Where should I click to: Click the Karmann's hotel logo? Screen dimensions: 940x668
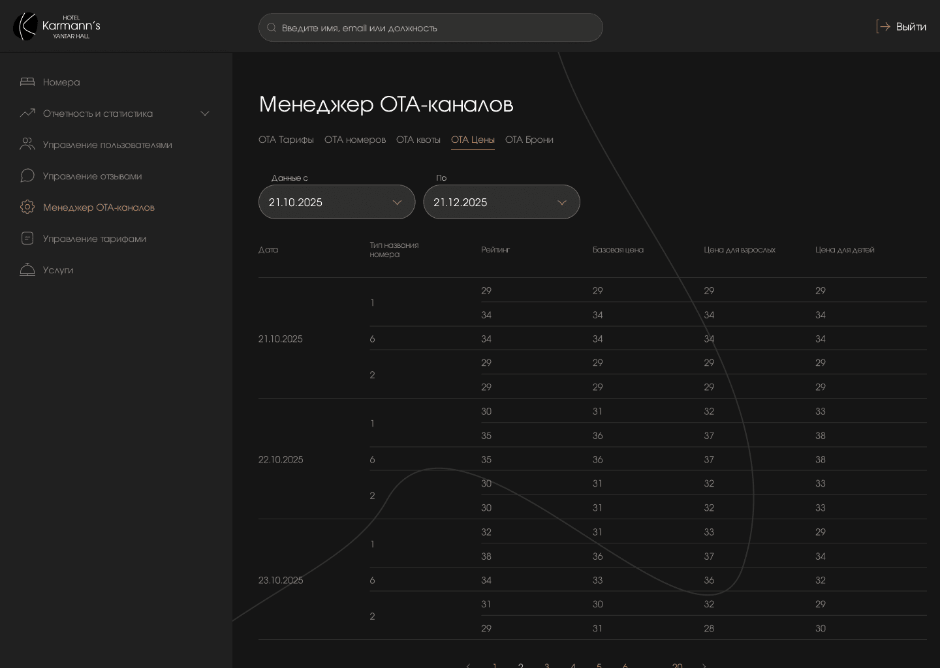tap(57, 27)
